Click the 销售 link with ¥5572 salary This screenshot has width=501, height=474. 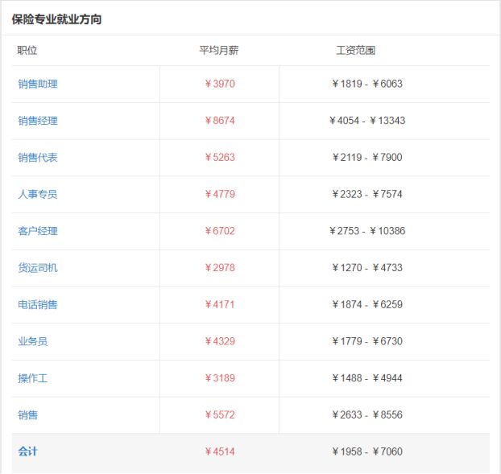(28, 415)
